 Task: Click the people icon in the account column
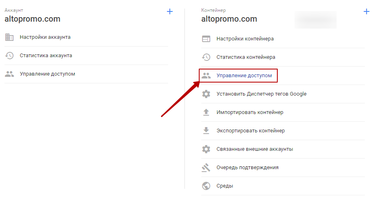coord(9,74)
